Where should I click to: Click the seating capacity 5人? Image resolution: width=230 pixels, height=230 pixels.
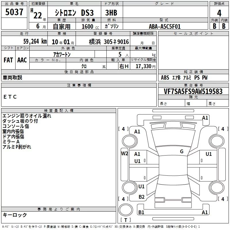(x=123, y=55)
